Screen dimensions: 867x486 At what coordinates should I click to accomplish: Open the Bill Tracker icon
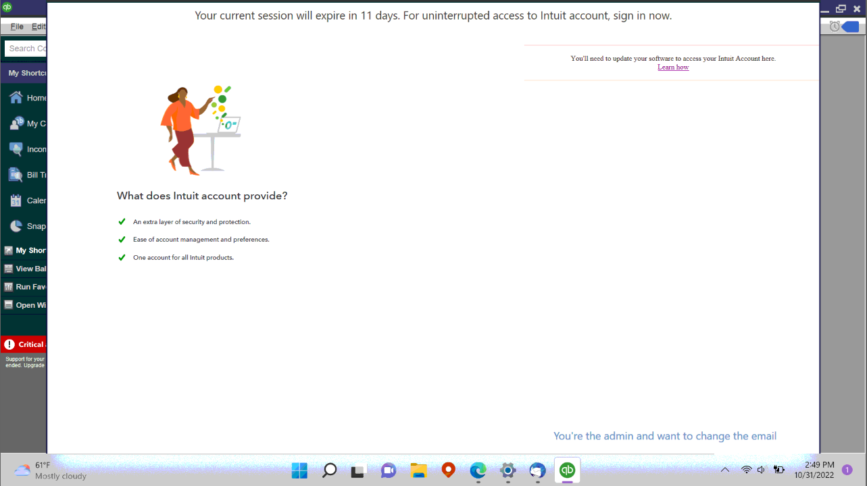point(16,174)
